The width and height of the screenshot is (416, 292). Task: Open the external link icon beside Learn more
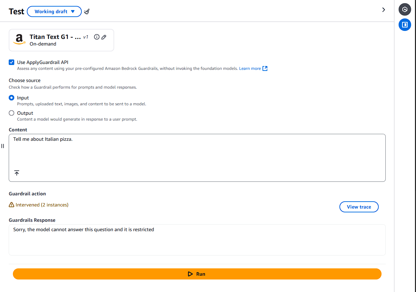(265, 68)
